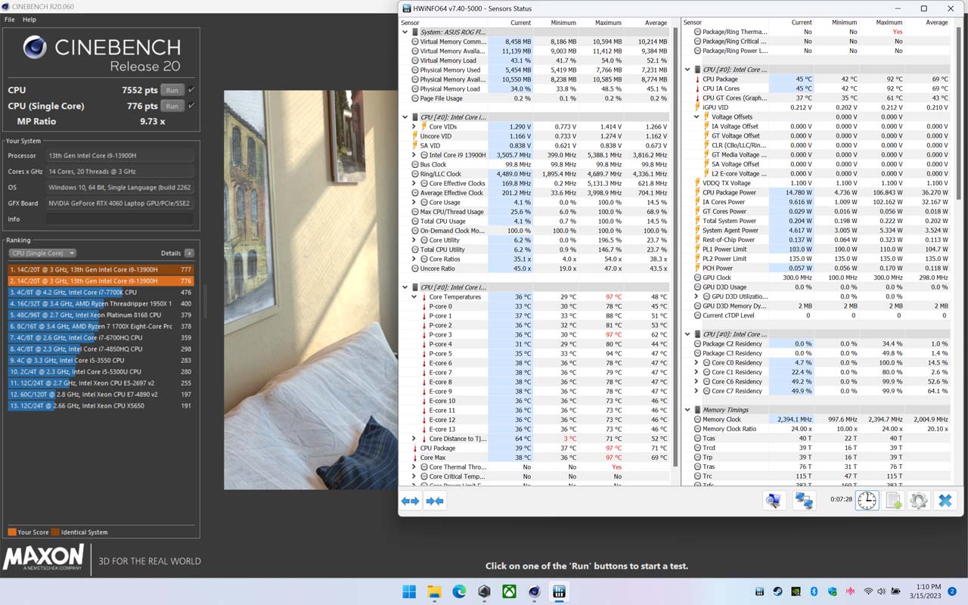Open the Cinebench File menu

10,20
